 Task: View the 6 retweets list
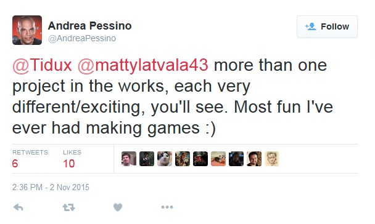30,159
